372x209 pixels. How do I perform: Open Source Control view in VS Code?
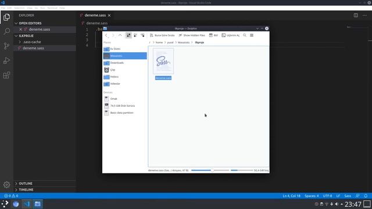point(6,46)
